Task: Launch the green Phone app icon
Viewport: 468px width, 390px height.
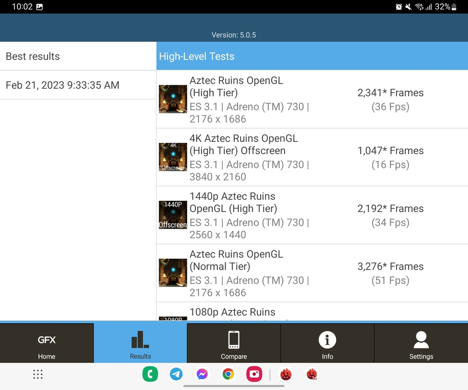Action: click(x=150, y=374)
